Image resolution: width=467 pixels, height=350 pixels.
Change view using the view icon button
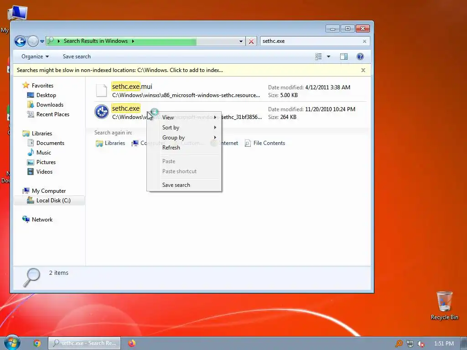[x=318, y=57]
